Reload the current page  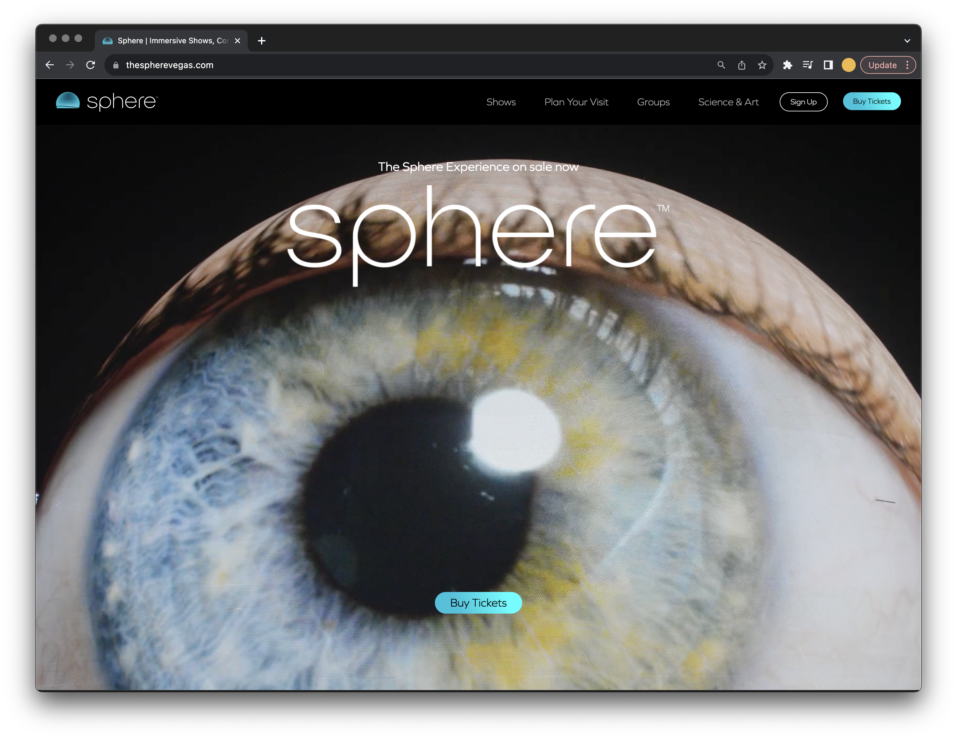coord(91,65)
